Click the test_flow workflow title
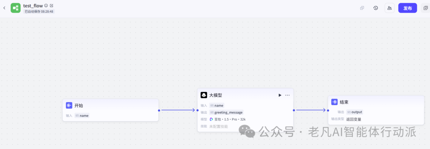 click(33, 6)
